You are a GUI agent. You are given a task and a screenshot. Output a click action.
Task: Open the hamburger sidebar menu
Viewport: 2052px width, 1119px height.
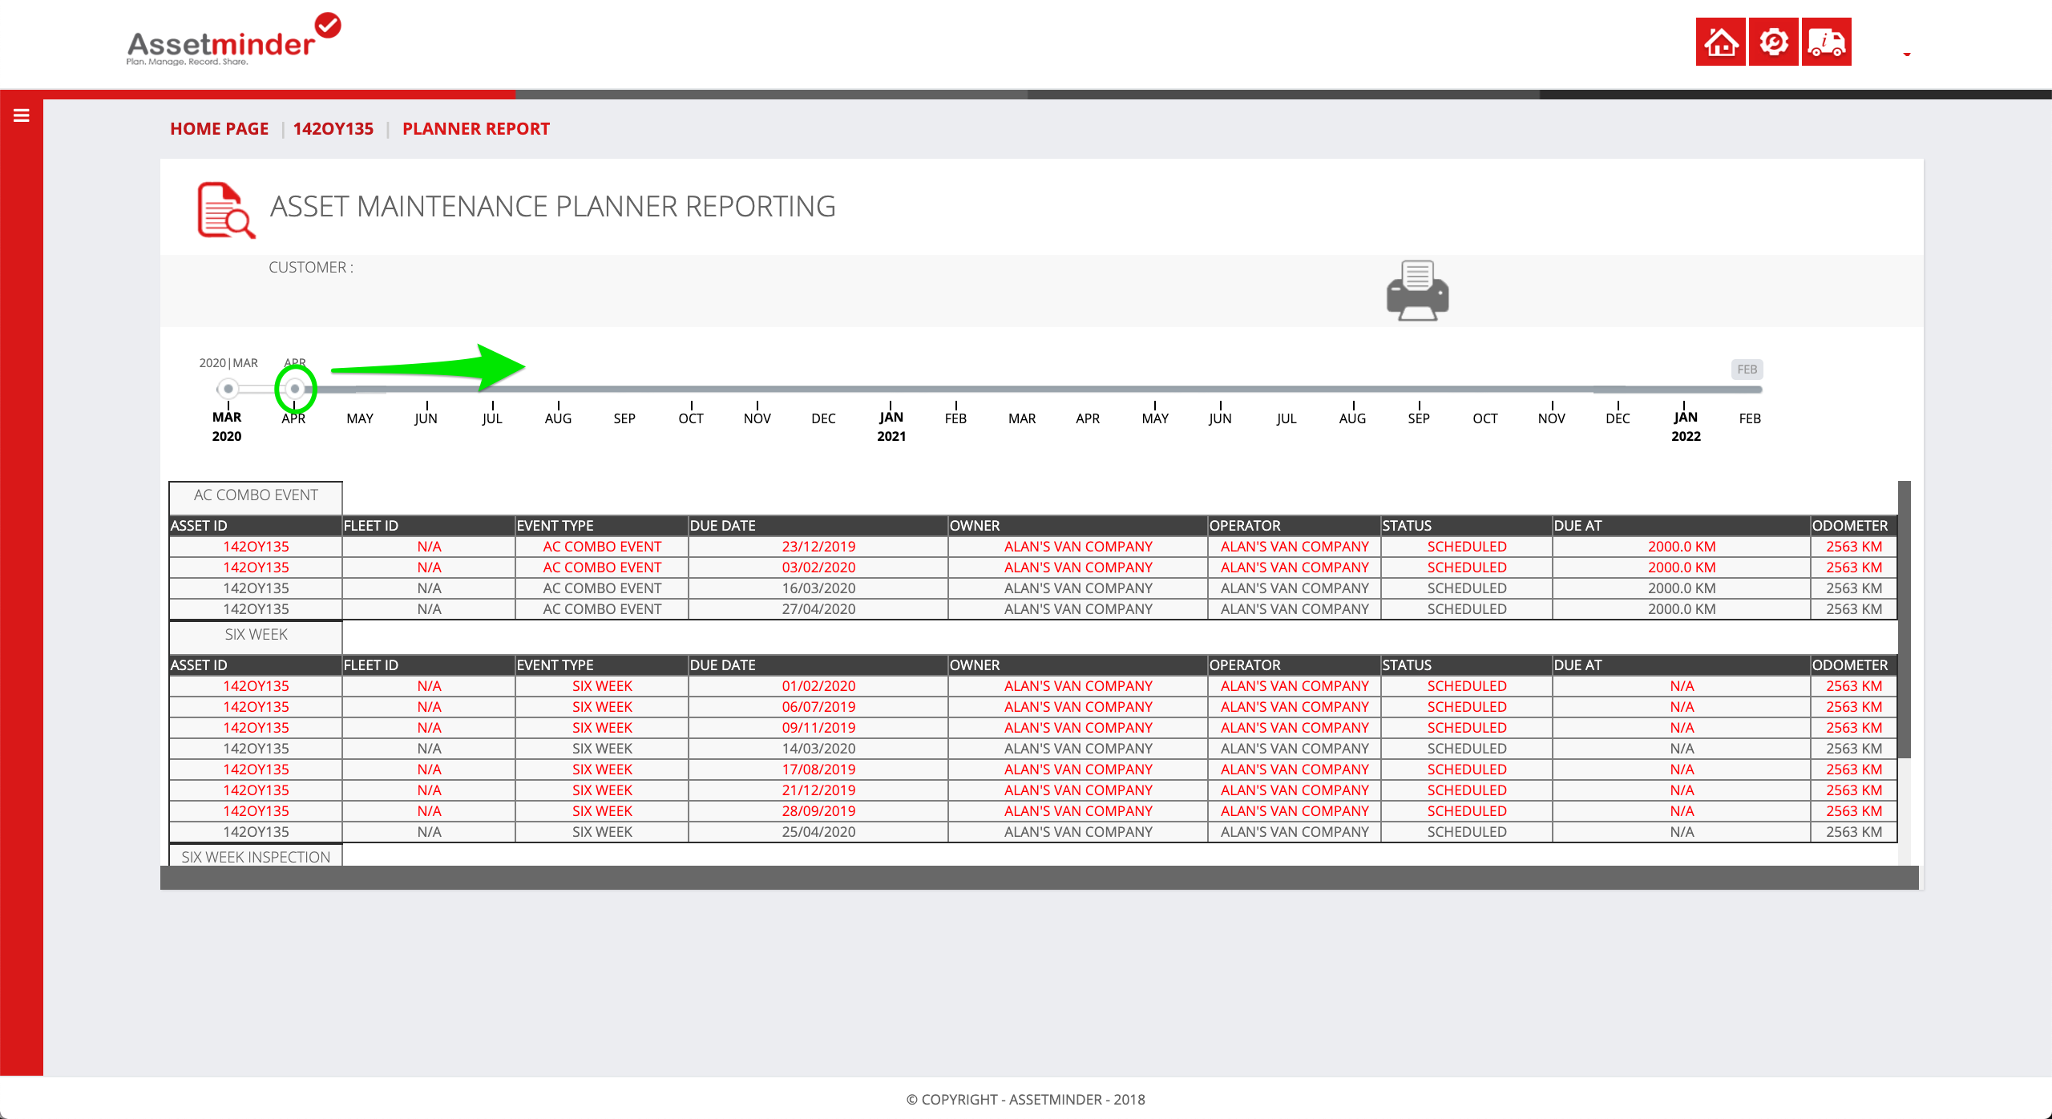[x=22, y=115]
